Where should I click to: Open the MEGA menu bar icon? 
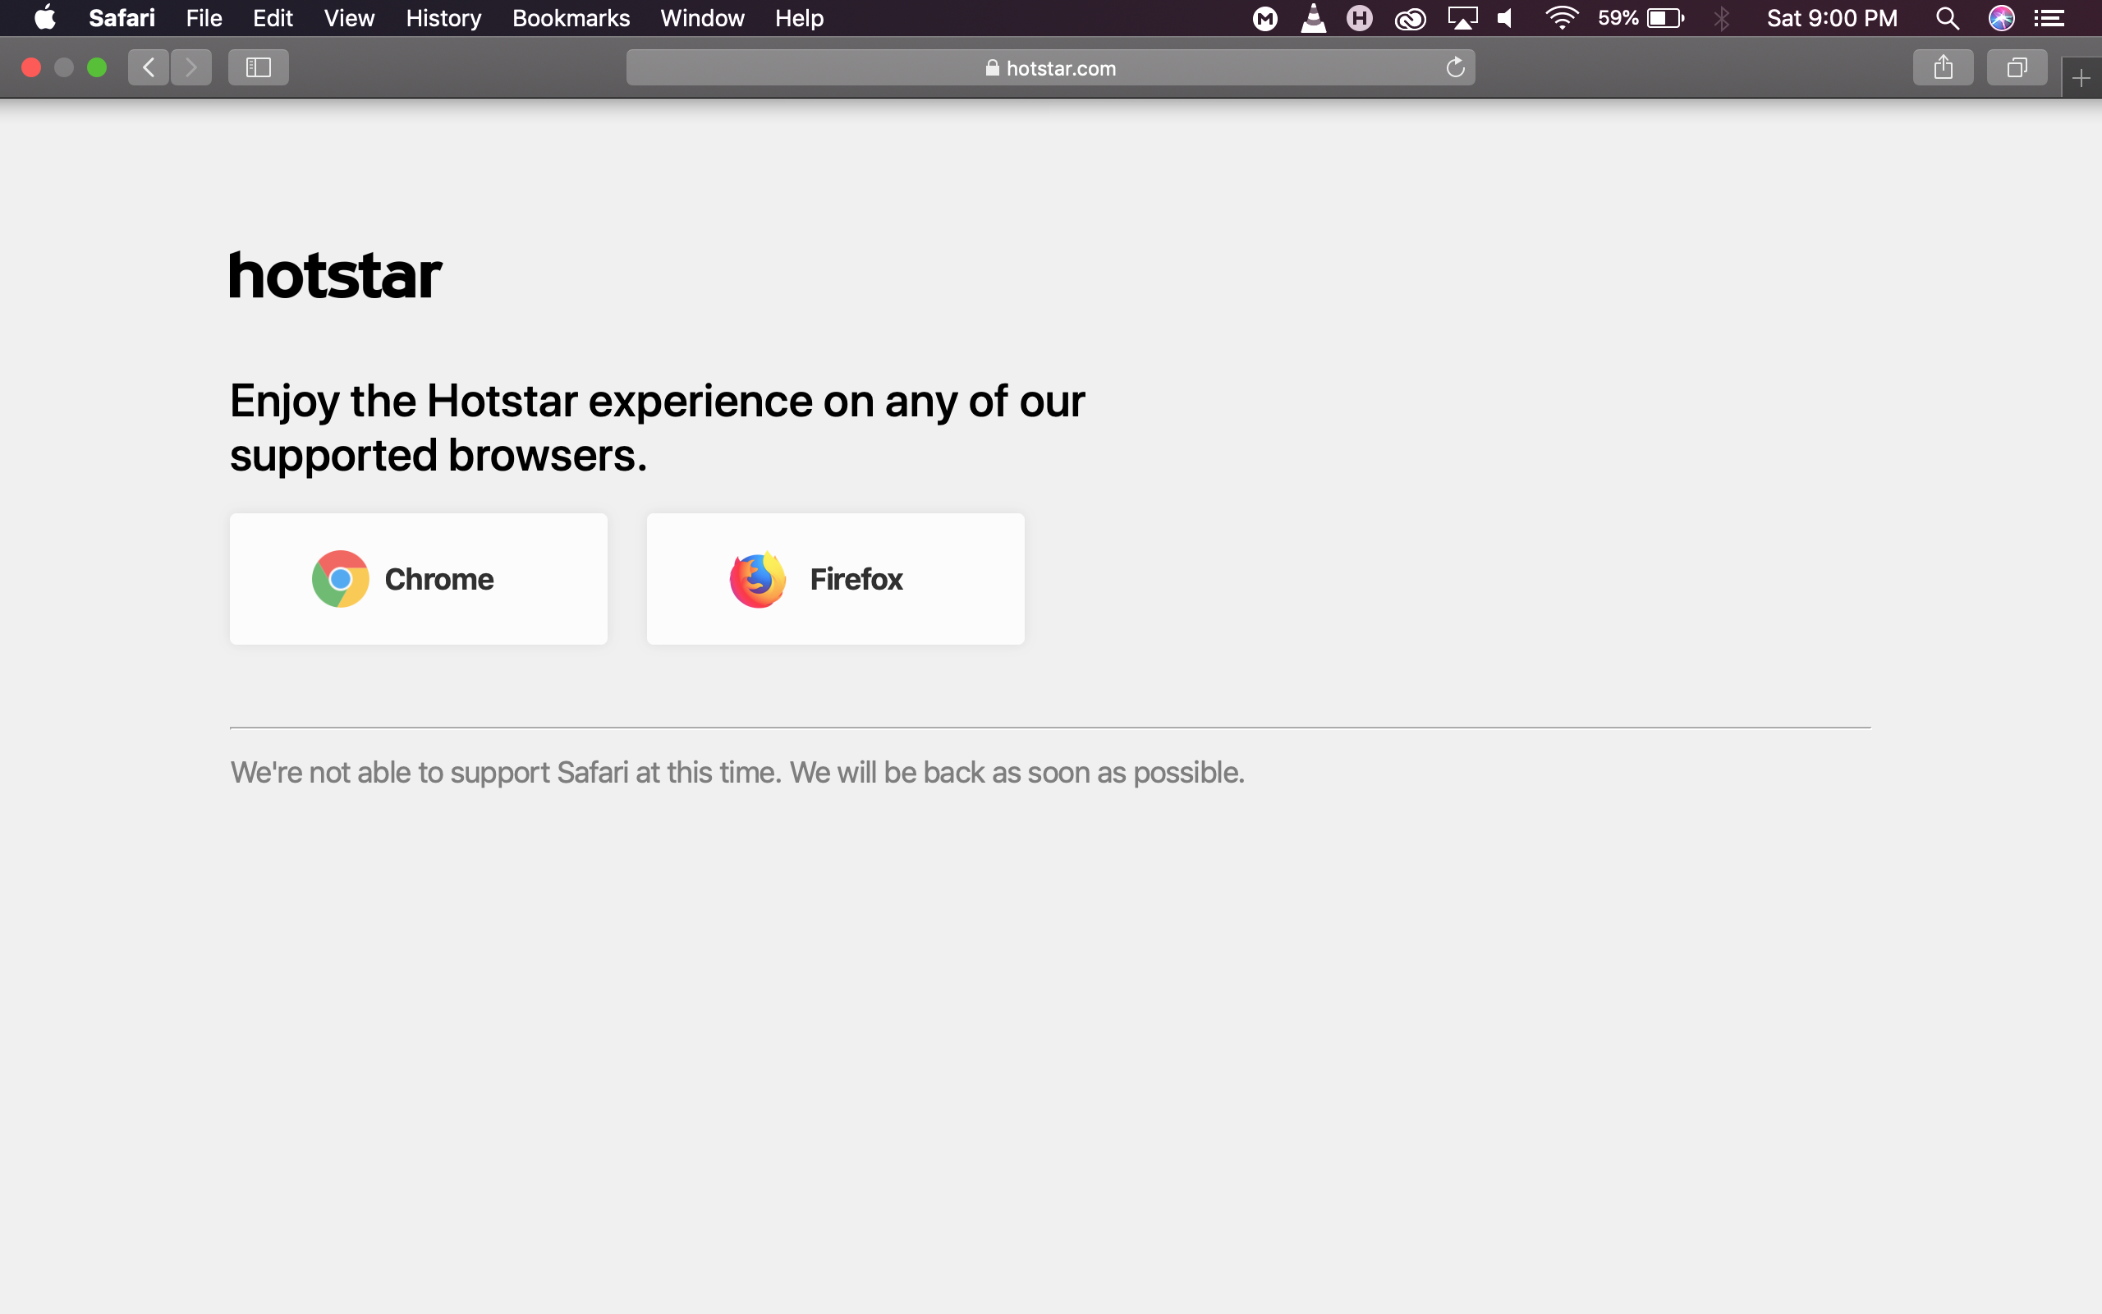(x=1265, y=18)
